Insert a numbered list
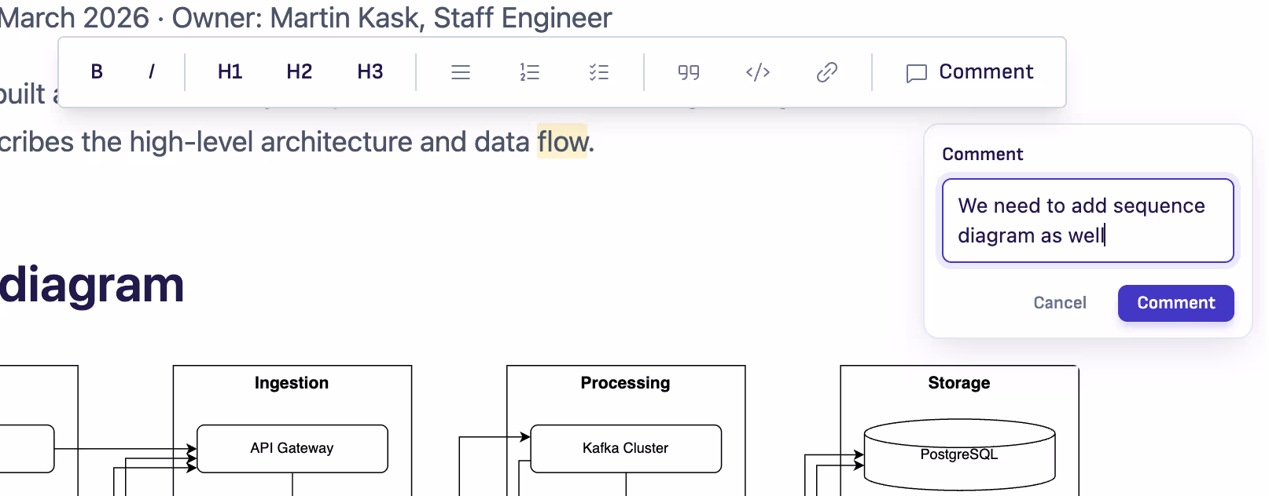The height and width of the screenshot is (496, 1269). [x=530, y=72]
